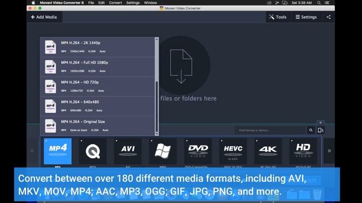Select MP4 H.264 – HD 720p preset
The height and width of the screenshot is (203, 362).
97,86
